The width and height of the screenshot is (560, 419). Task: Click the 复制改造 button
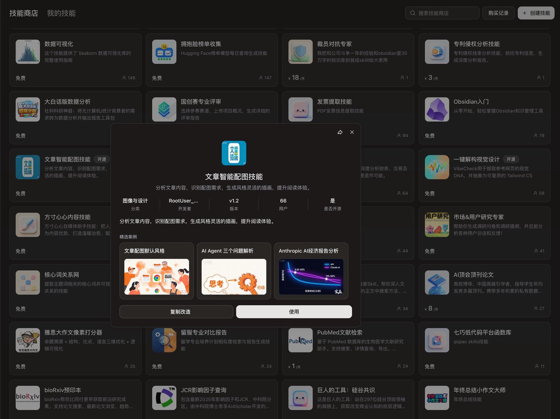pyautogui.click(x=176, y=311)
